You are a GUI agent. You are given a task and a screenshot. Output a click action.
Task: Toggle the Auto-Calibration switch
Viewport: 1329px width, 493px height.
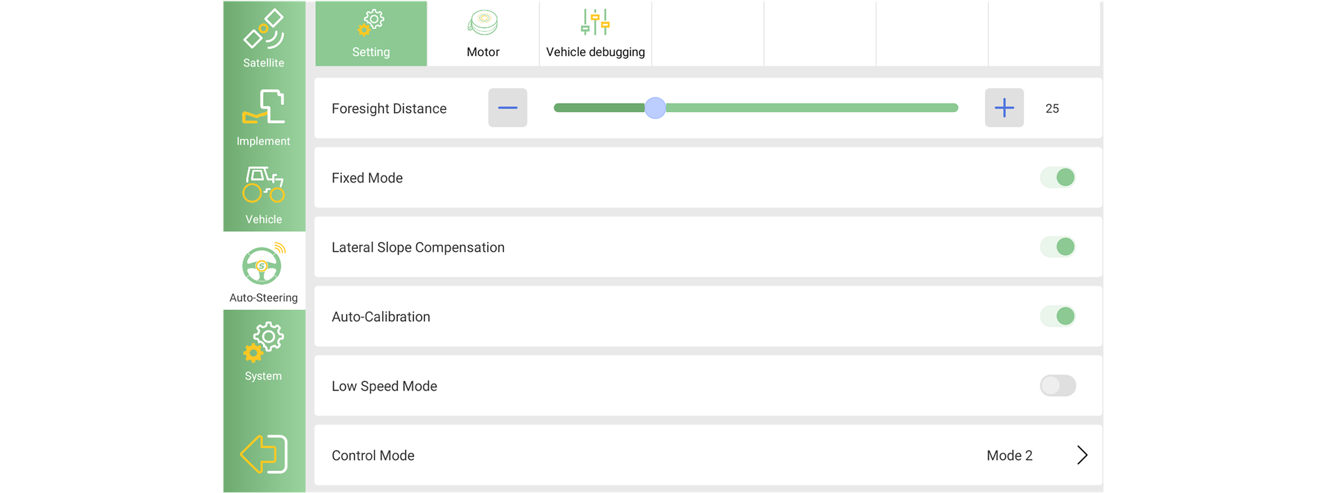coord(1058,317)
